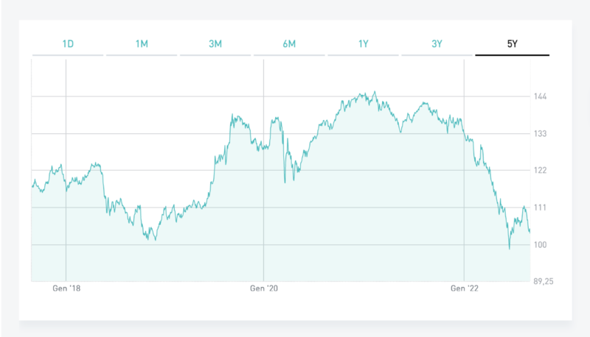Image resolution: width=590 pixels, height=337 pixels.
Task: Click the 144 y-axis label
Action: pyautogui.click(x=539, y=96)
